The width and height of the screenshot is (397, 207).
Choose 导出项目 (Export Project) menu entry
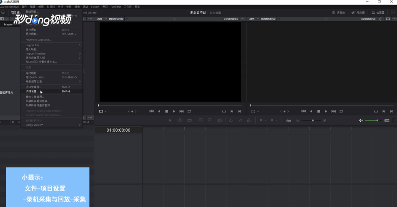[51, 73]
